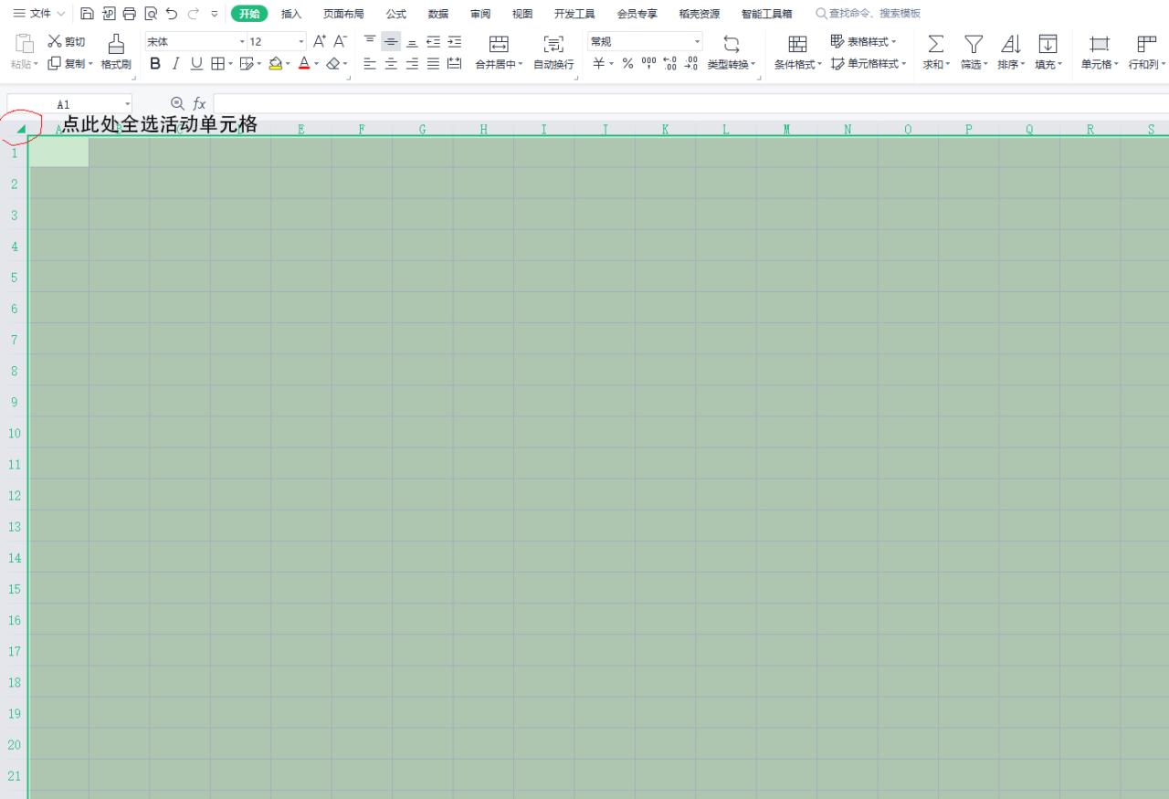
Task: Align cell content to top
Action: 370,41
